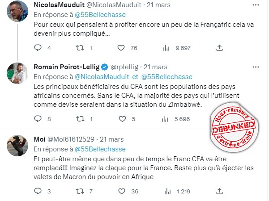Share Moi's tweet
The height and width of the screenshot is (201, 269).
pyautogui.click(x=219, y=191)
